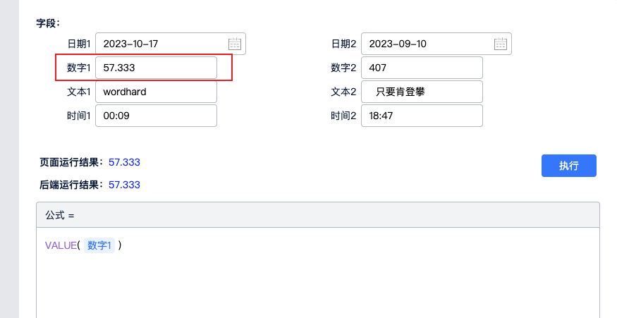
Task: Select the 文本1 field with wordhard
Action: tap(156, 92)
